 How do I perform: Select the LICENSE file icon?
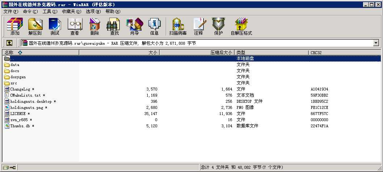7,114
